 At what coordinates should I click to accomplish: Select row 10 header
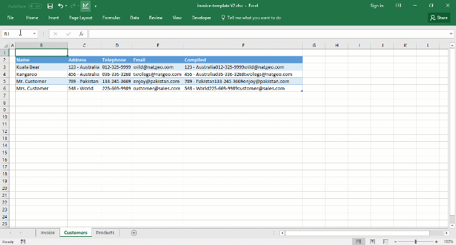pyautogui.click(x=4, y=117)
